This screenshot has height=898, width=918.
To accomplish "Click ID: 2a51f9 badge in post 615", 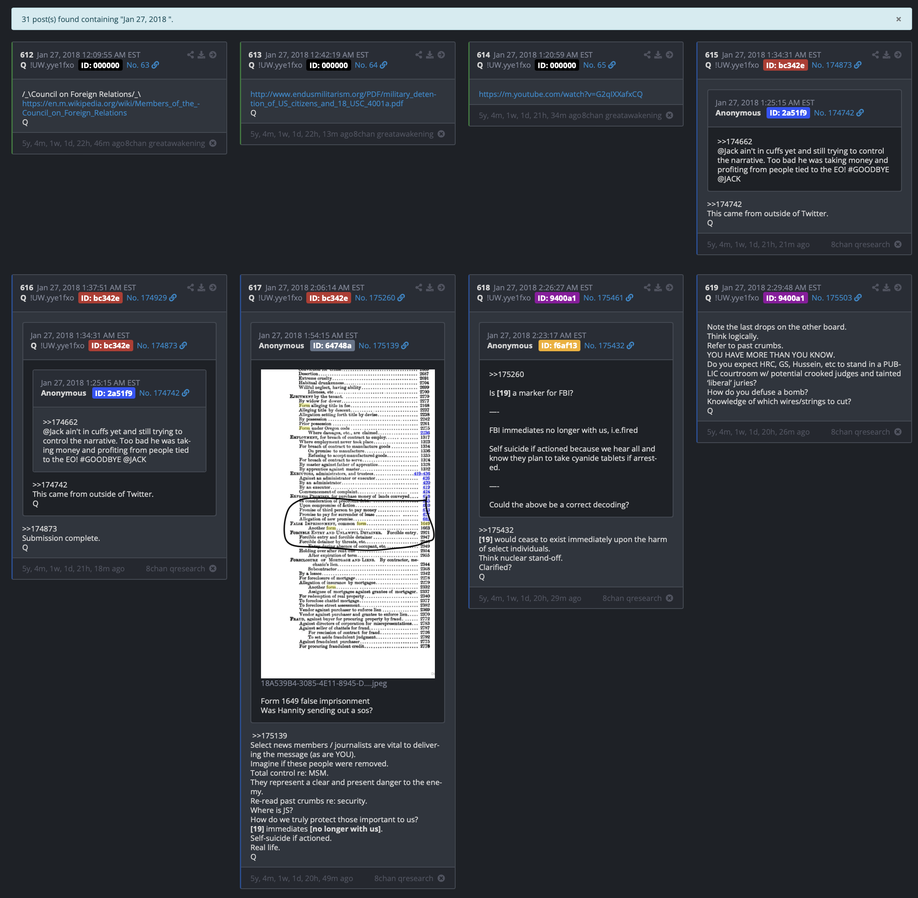I will (x=788, y=113).
